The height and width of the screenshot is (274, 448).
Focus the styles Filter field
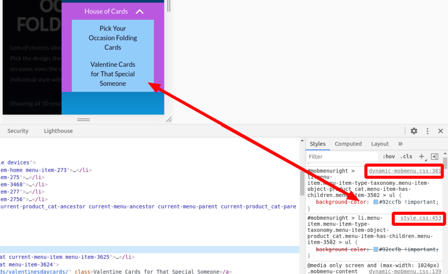342,157
